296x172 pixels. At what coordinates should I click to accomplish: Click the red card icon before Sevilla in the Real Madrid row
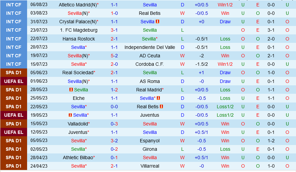(x=71, y=90)
